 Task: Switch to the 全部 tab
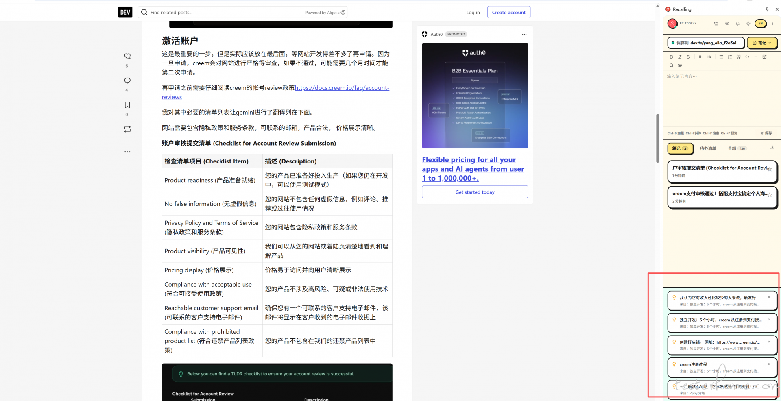tap(732, 148)
